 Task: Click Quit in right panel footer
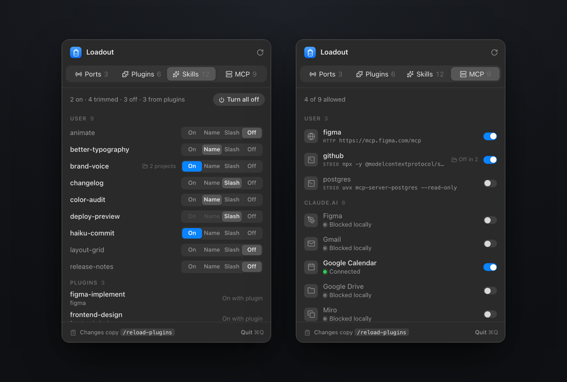[486, 332]
